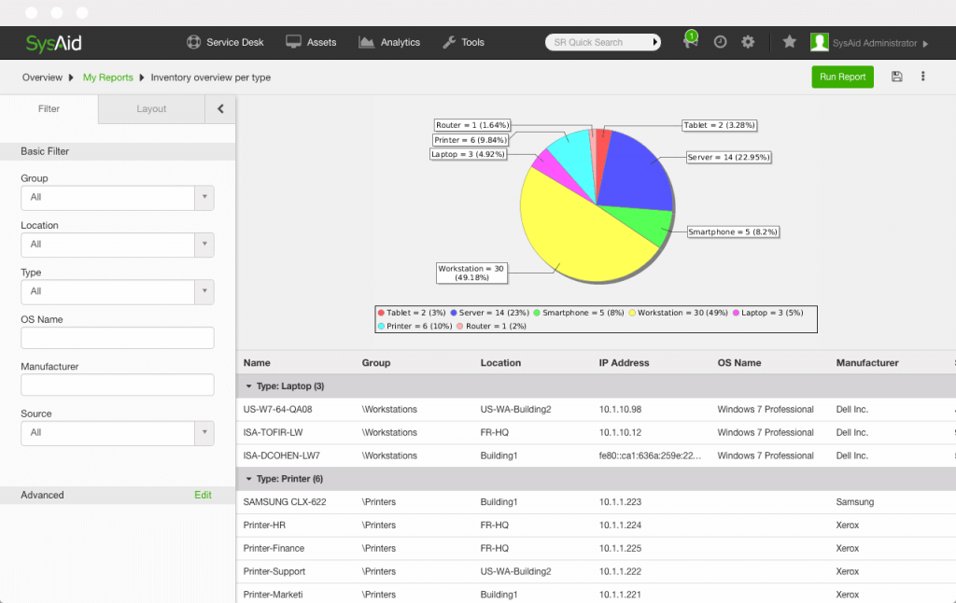
Task: Edit the Advanced filter settings
Action: coord(203,495)
